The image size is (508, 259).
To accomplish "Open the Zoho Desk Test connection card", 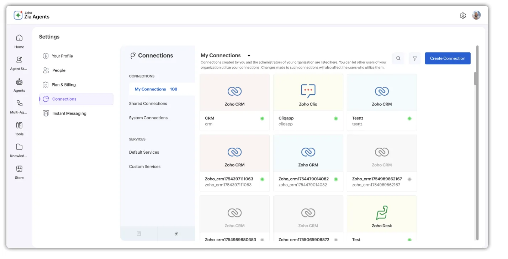I will pyautogui.click(x=382, y=218).
